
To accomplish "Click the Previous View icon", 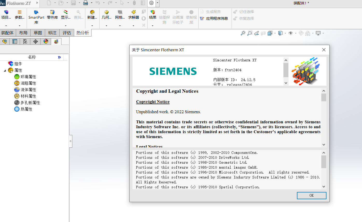I will coord(256,33).
